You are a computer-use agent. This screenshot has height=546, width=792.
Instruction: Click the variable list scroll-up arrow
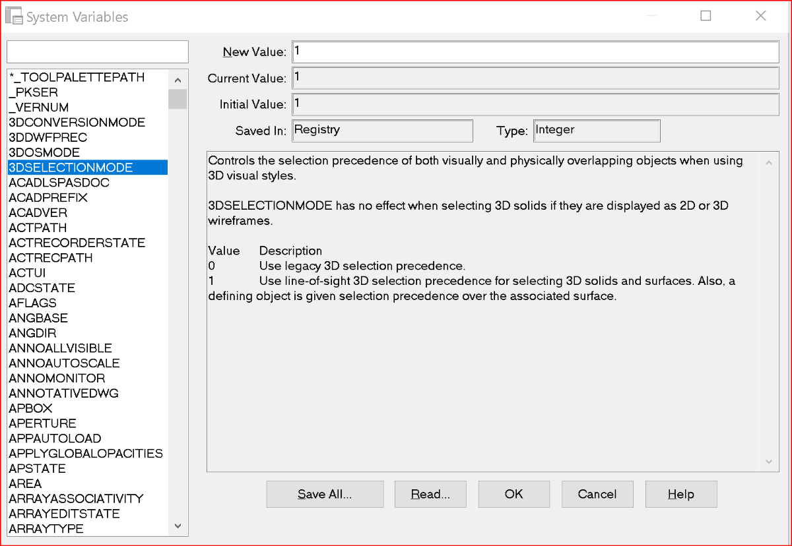click(x=178, y=80)
